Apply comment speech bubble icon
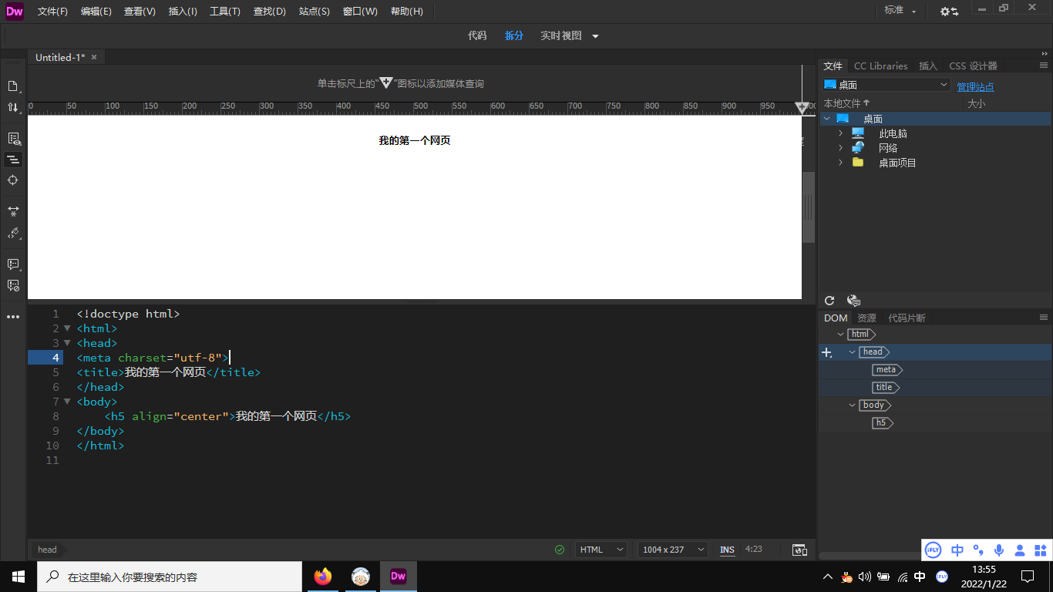 click(x=13, y=264)
